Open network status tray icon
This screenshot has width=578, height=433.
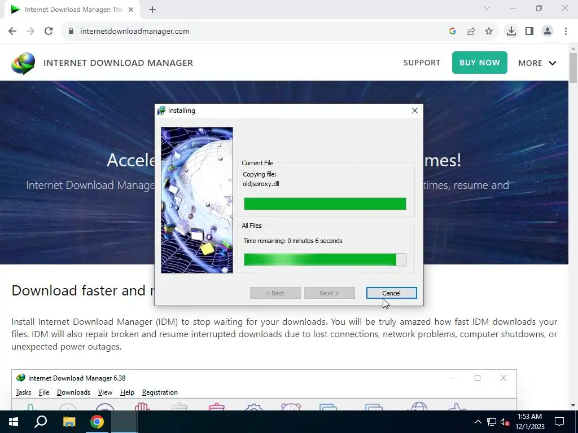coord(492,422)
